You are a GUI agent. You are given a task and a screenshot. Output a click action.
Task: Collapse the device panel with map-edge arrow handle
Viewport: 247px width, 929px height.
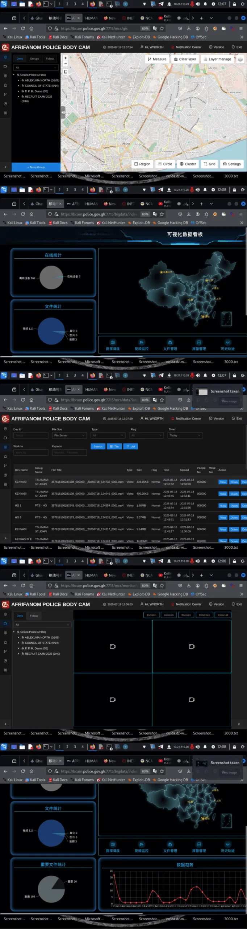63,112
